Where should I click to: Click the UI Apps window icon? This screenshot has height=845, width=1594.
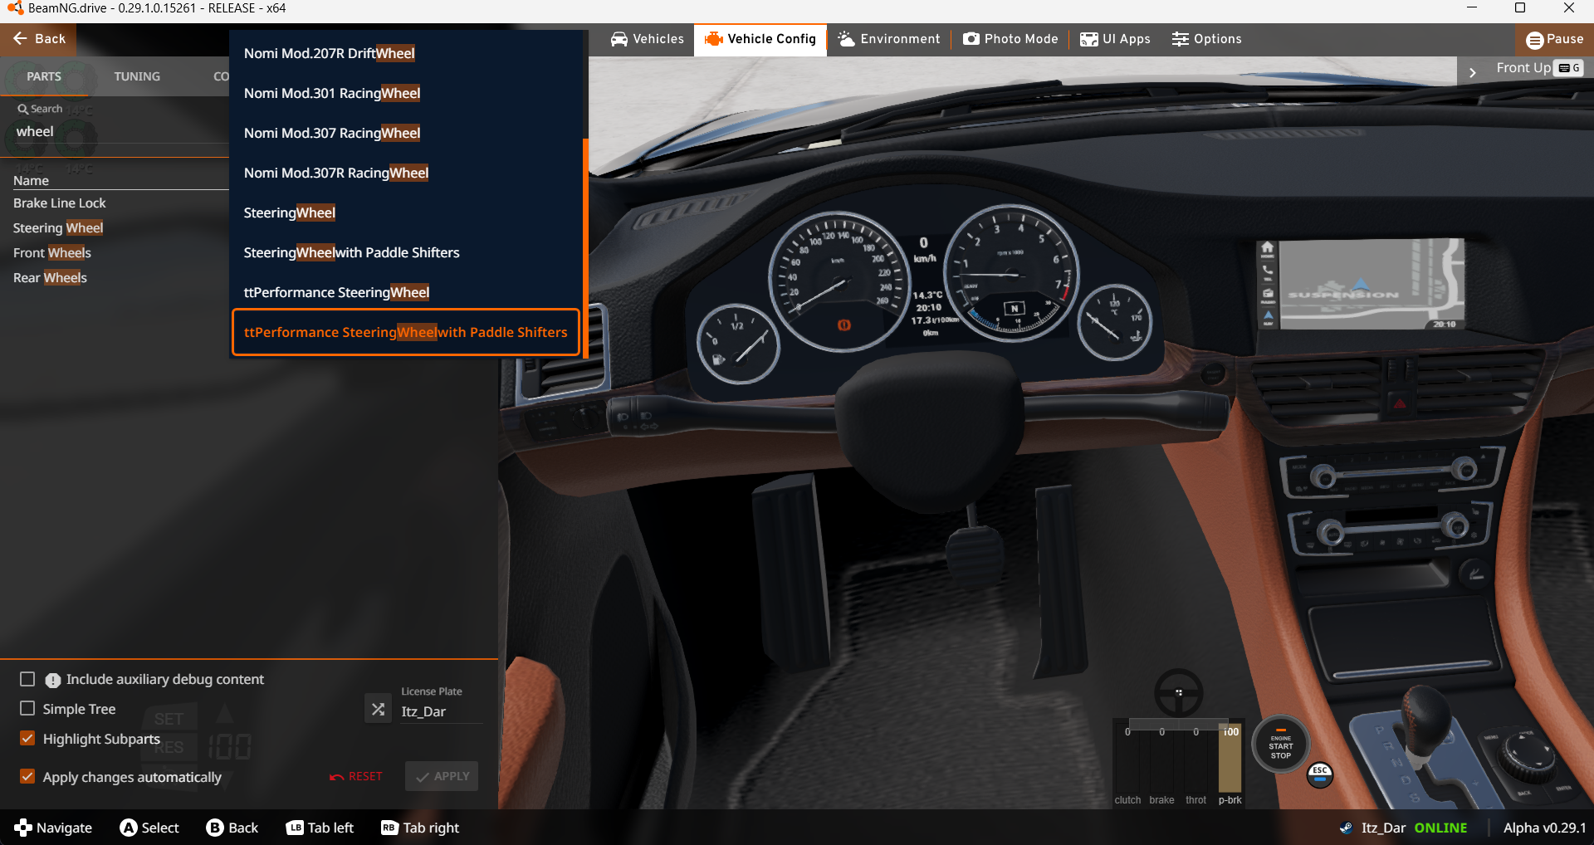pos(1089,39)
